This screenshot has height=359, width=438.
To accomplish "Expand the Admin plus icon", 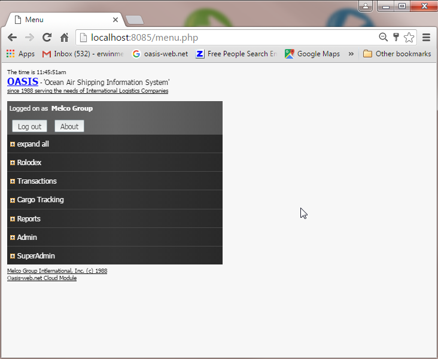I will click(x=13, y=238).
